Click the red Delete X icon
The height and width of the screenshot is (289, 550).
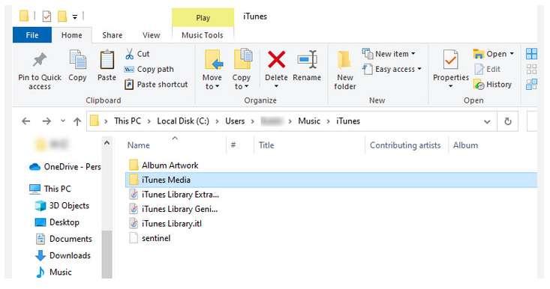pyautogui.click(x=276, y=59)
